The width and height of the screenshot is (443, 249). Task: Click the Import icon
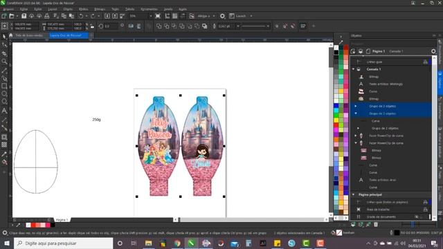pyautogui.click(x=107, y=16)
